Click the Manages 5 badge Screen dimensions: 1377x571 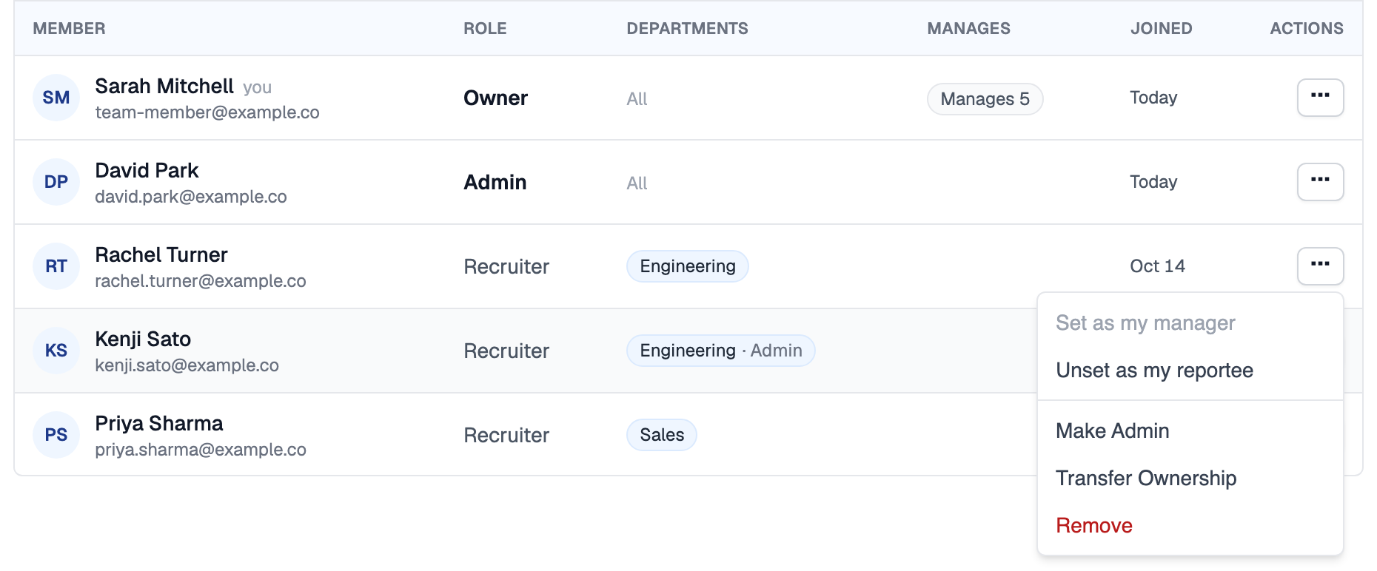(985, 99)
